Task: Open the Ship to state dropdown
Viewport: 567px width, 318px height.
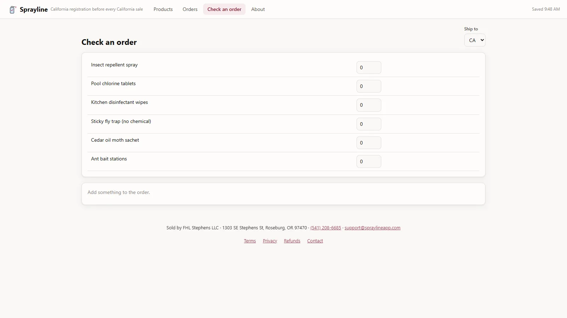Action: click(475, 40)
